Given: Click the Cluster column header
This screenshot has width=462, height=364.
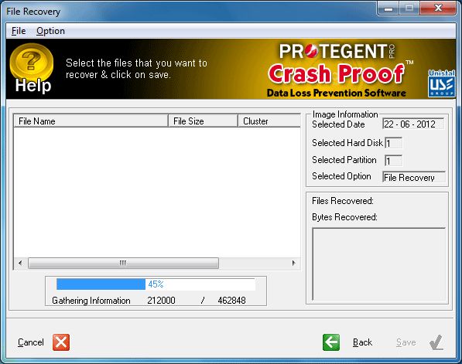Looking at the screenshot, I should coord(269,121).
